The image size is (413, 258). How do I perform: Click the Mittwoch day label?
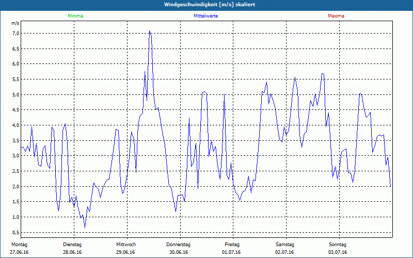coord(126,245)
